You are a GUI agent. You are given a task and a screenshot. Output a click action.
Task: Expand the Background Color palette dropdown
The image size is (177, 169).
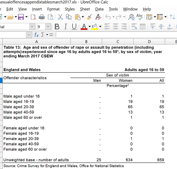point(100,27)
